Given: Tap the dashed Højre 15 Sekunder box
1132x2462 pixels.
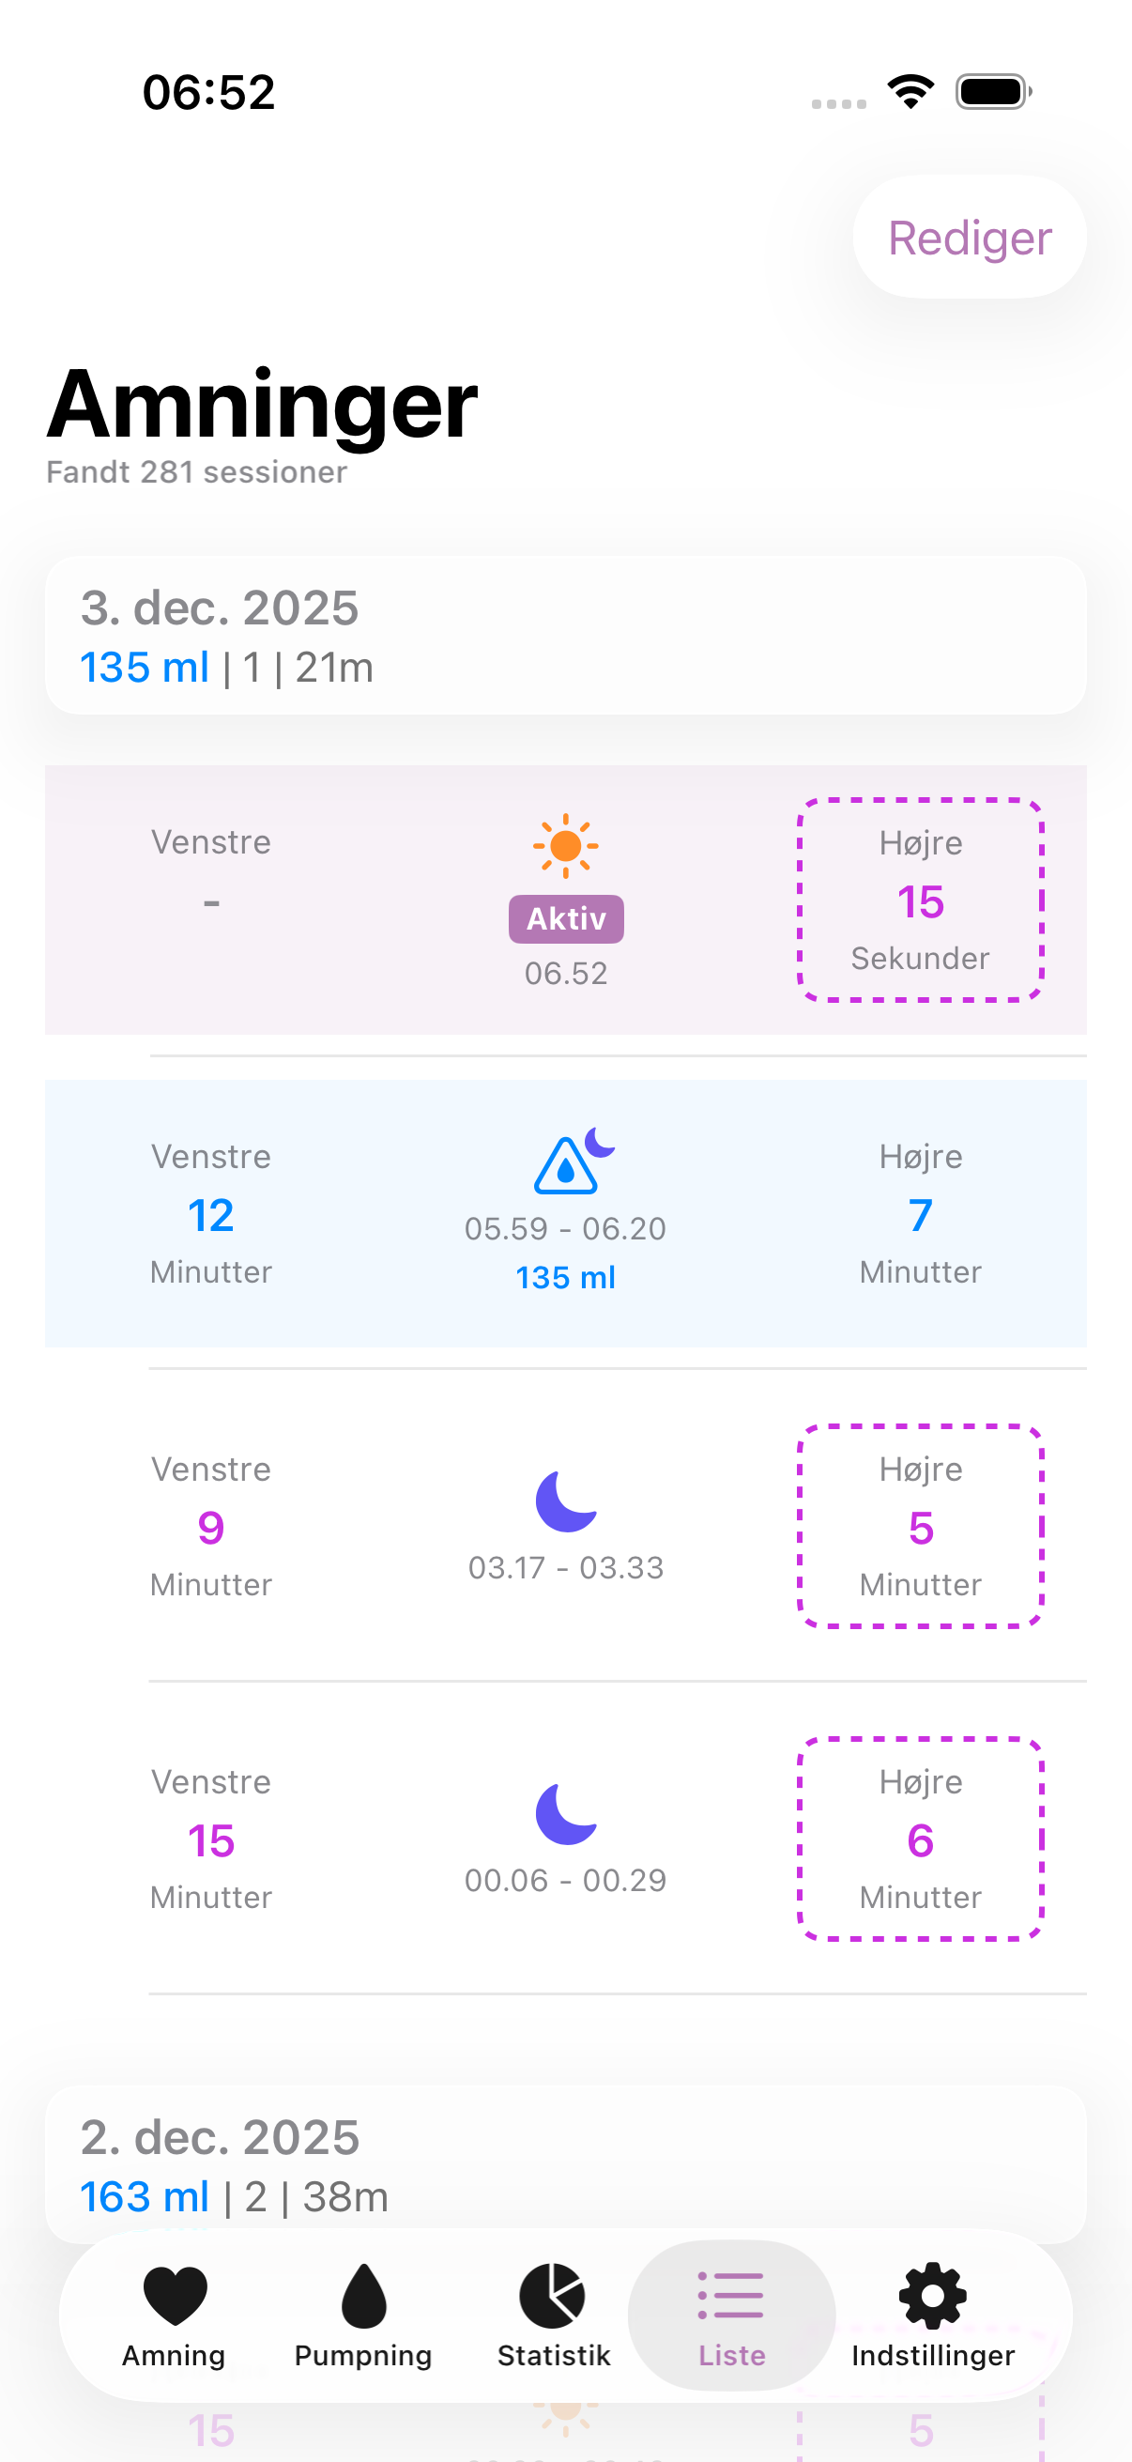Looking at the screenshot, I should click(920, 899).
